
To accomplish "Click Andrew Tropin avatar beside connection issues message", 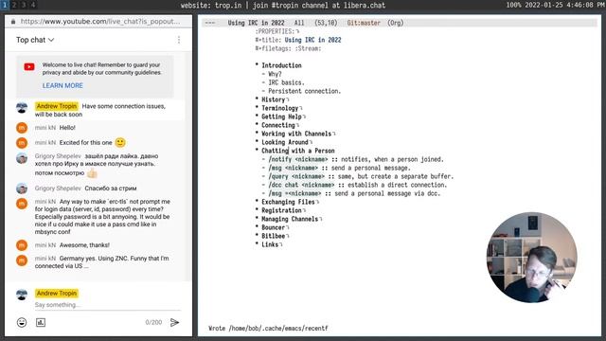I will coord(22,107).
